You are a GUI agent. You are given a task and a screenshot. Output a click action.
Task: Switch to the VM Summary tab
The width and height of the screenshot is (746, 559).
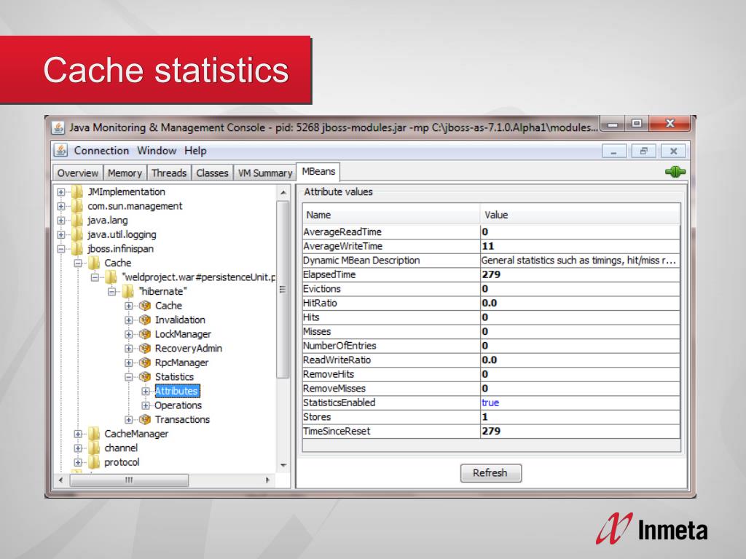tap(265, 173)
